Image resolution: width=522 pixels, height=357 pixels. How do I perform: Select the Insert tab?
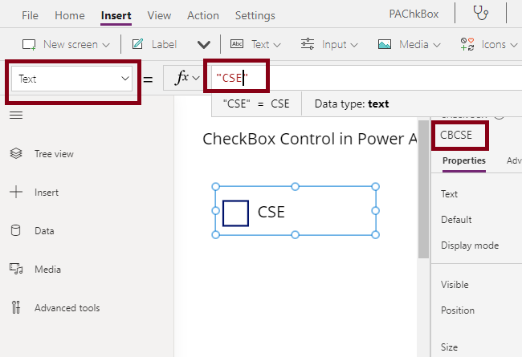pyautogui.click(x=116, y=15)
